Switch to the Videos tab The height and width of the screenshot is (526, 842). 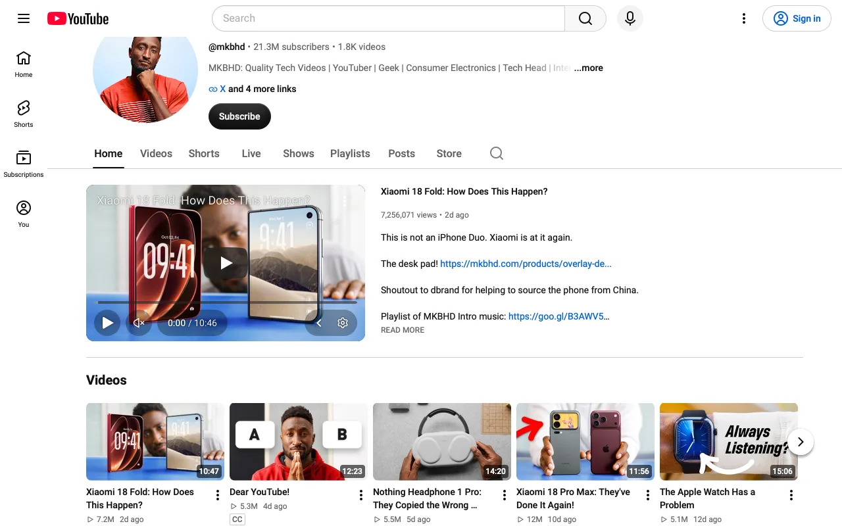(x=156, y=153)
